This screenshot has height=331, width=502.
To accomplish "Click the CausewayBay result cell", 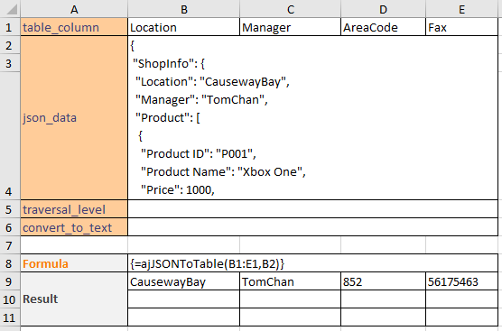I will tap(184, 281).
